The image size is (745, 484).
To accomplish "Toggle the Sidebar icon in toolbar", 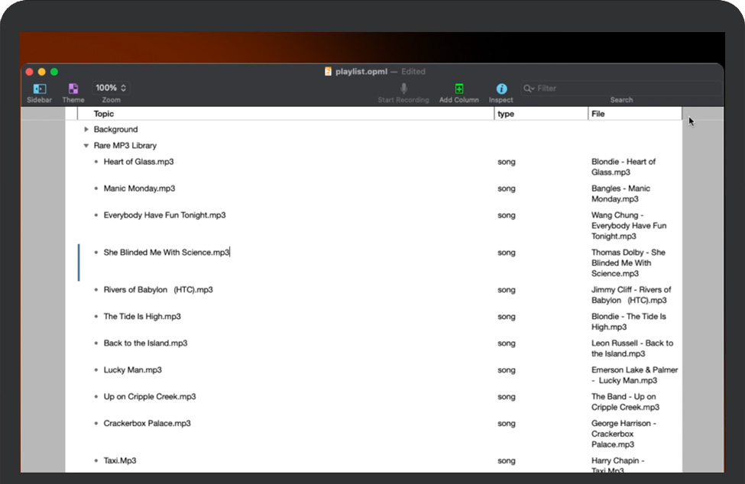I will point(40,89).
